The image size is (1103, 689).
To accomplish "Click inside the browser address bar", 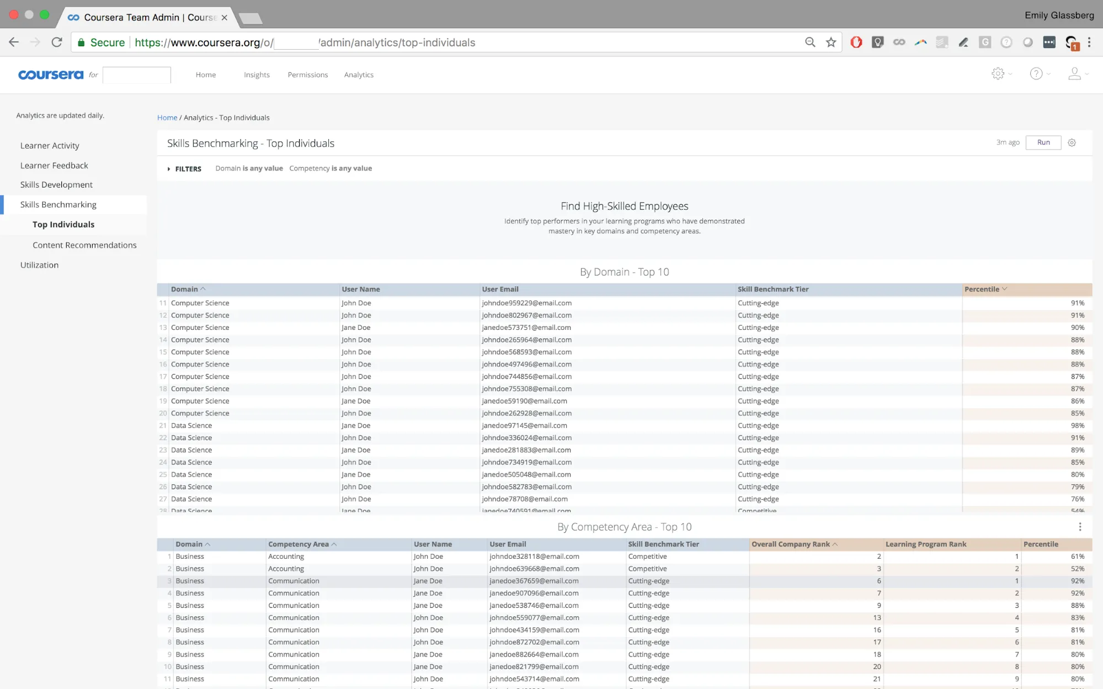I will (441, 42).
